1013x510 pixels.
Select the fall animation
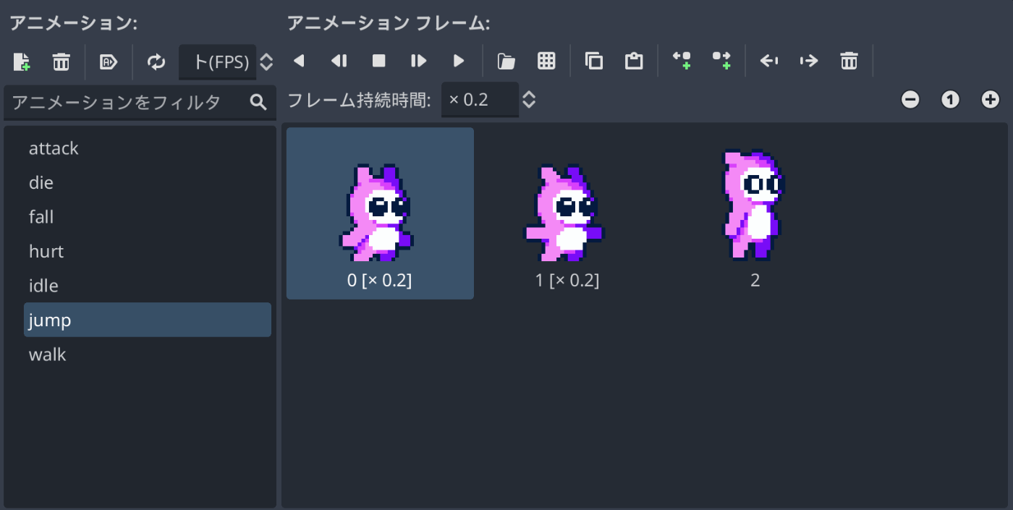pos(148,217)
